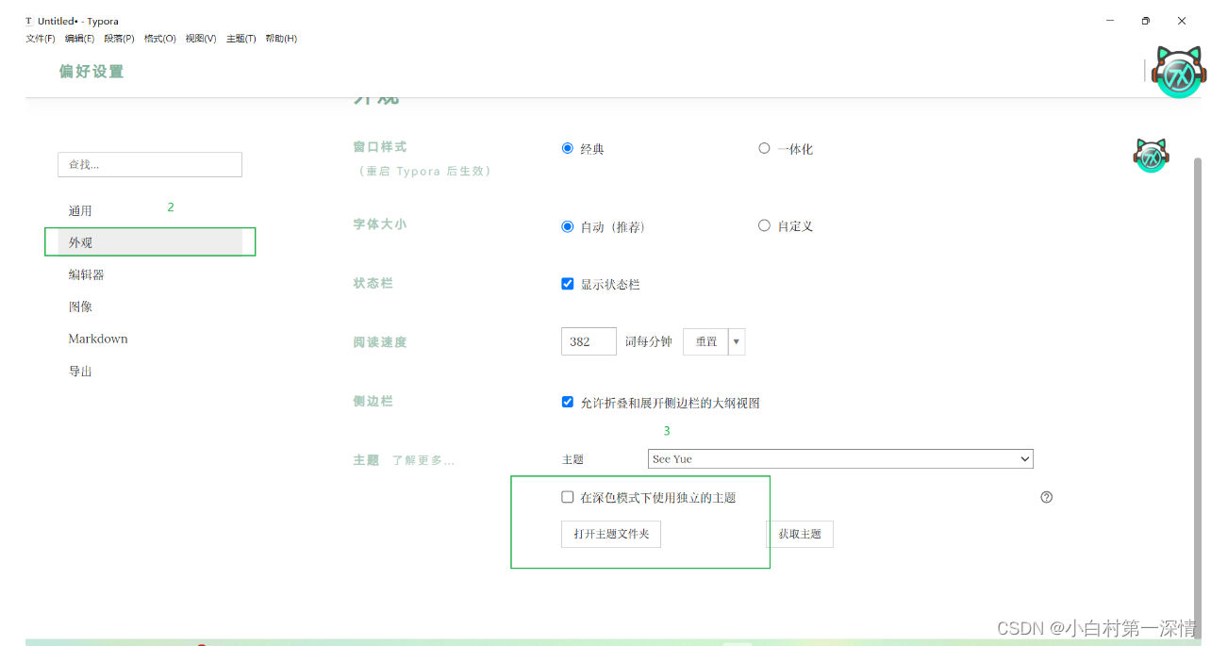The image size is (1211, 646).
Task: Open the 格式(O) menu
Action: [160, 39]
